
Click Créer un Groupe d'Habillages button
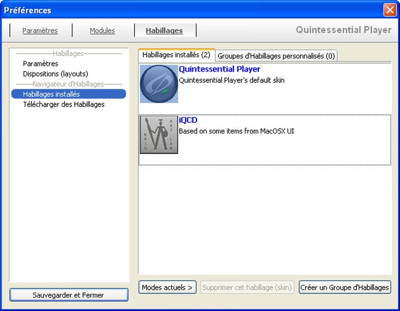[345, 287]
